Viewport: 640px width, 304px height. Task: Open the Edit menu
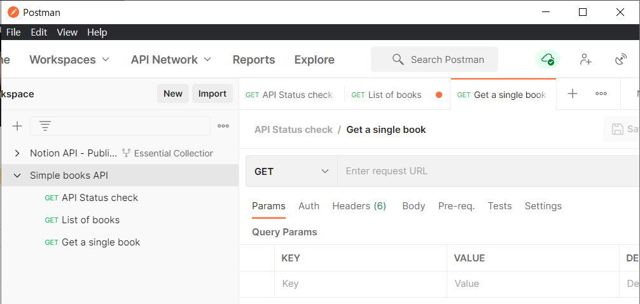click(x=39, y=32)
